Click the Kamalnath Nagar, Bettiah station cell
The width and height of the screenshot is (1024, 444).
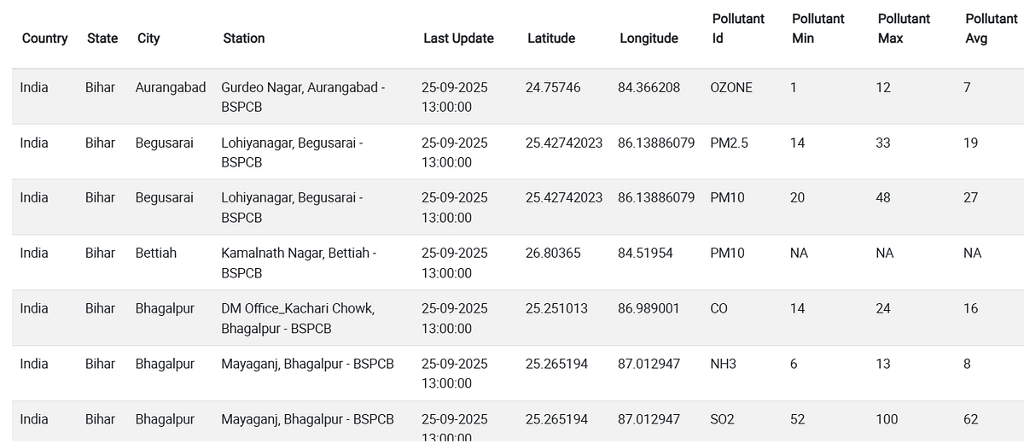[x=299, y=263]
